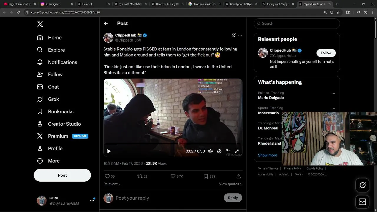Click the browser zoom magnifier icon
Viewport: 377px width, 212px height.
325,12
